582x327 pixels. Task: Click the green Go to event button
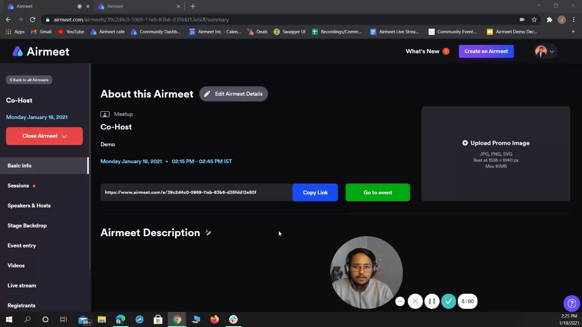coord(378,193)
